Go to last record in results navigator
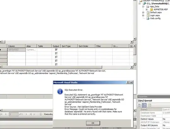The image size is (170, 129). (31, 114)
